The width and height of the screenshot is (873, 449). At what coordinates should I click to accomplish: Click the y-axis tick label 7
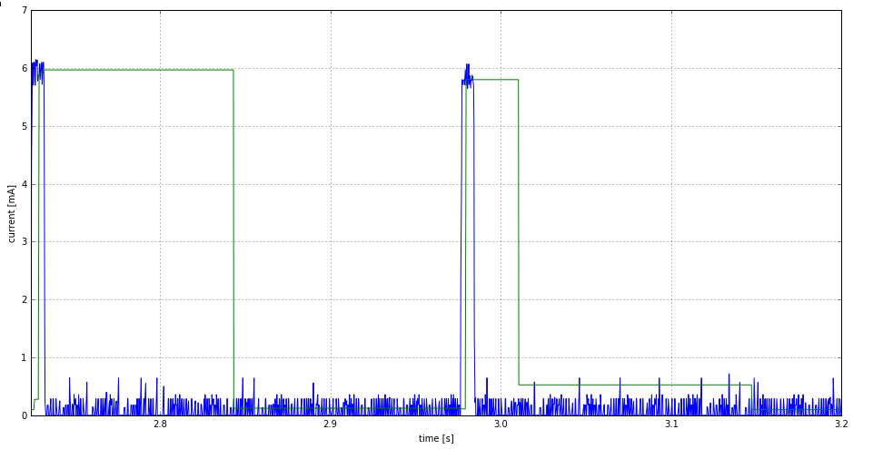[x=24, y=11]
